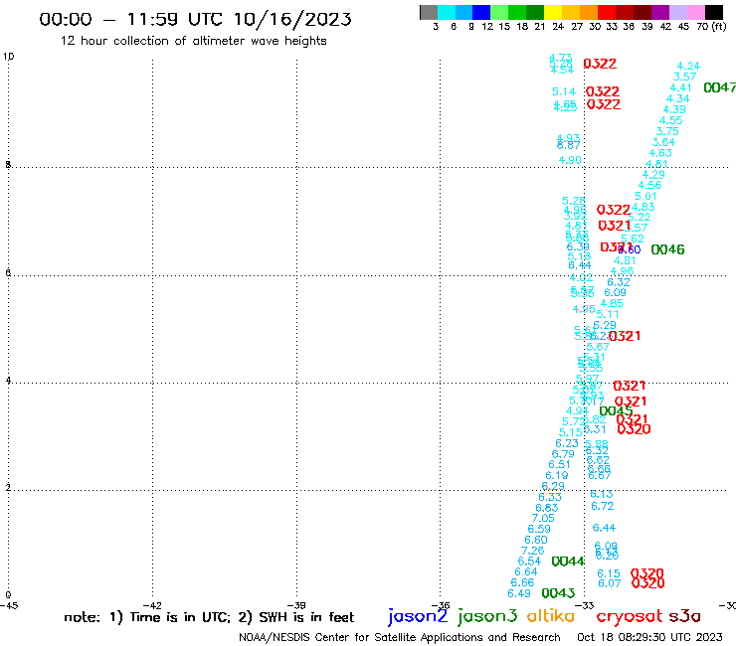Select the pink swatch in the color scale

pos(695,12)
